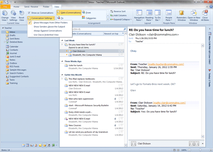Flag the New Courses message
This screenshot has height=152, width=213.
[x=122, y=125]
